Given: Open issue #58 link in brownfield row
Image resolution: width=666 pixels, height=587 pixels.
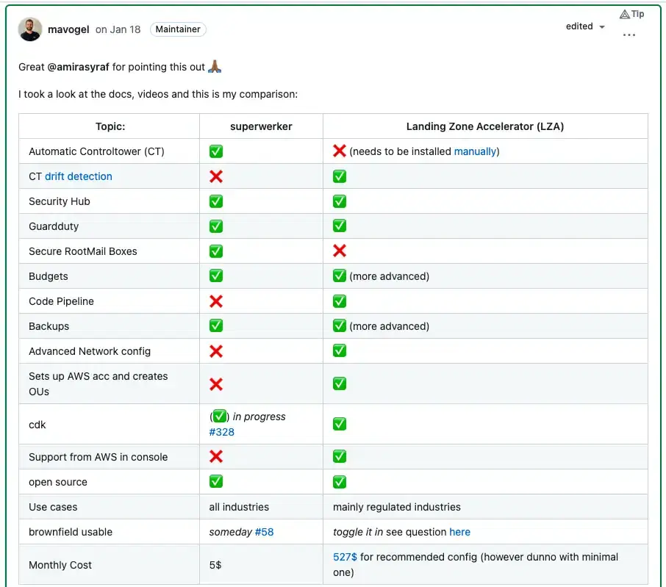Looking at the screenshot, I should click(x=264, y=532).
